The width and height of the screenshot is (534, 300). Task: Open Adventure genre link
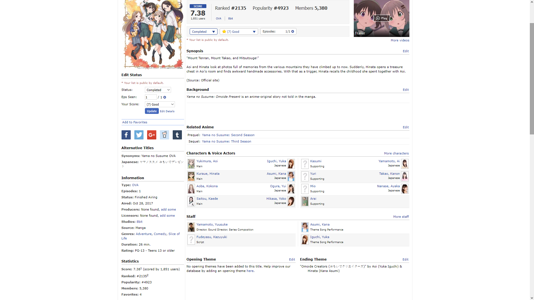144,234
